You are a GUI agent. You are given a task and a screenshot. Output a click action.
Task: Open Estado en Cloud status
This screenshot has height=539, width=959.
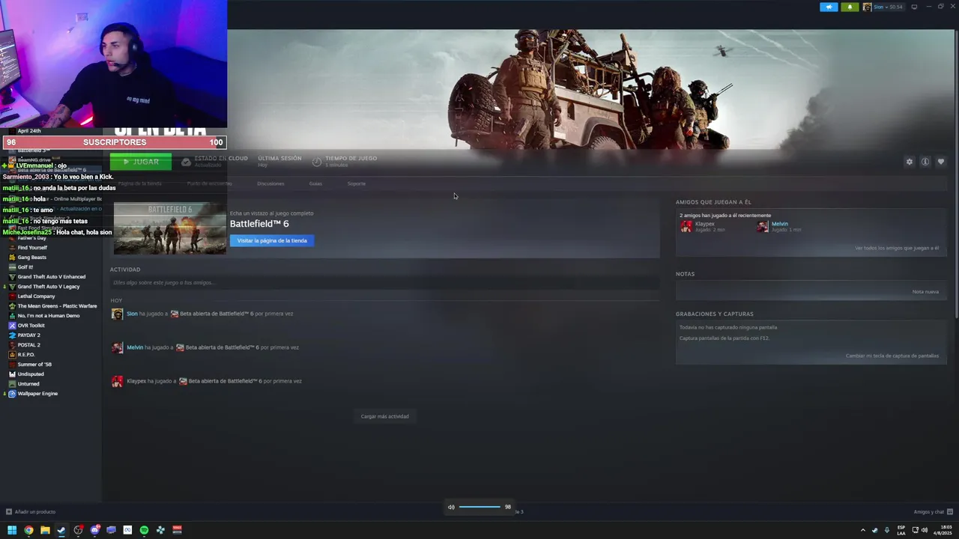click(215, 161)
